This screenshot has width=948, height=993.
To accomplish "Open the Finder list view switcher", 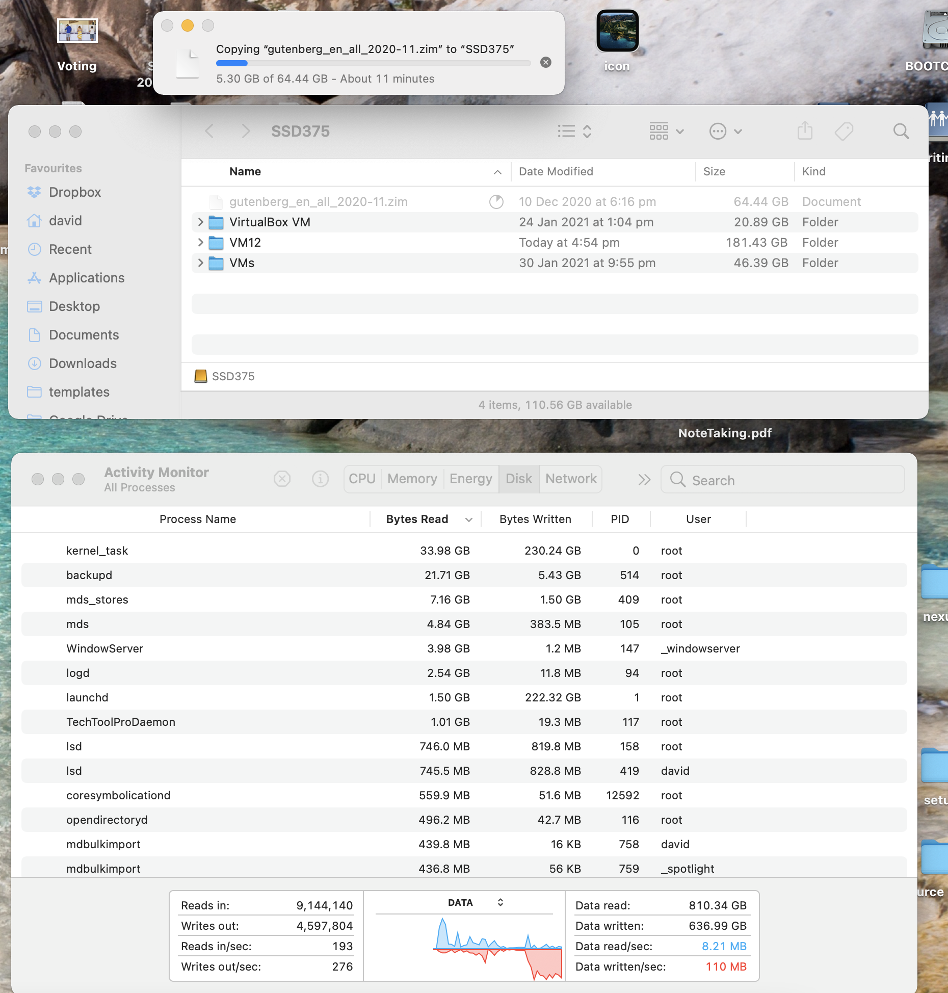I will [574, 132].
